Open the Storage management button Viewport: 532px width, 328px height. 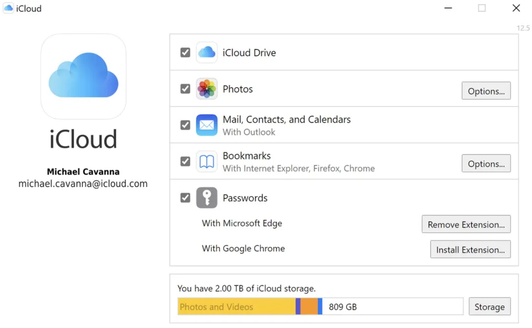coord(489,307)
